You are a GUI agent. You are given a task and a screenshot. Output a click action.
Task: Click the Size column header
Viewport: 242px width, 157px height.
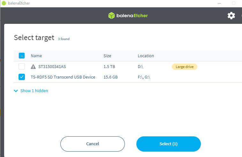pyautogui.click(x=107, y=56)
